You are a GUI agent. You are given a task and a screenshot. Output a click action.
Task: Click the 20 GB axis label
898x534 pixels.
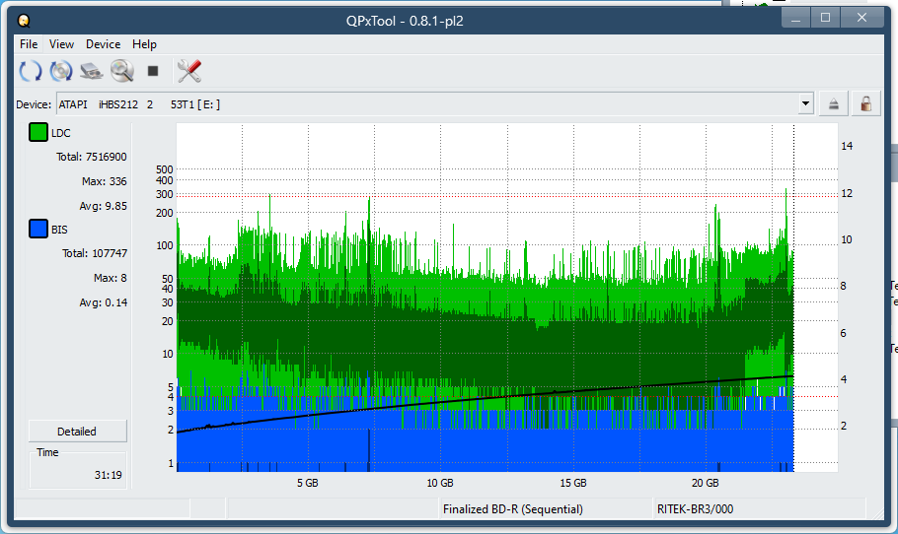[x=705, y=483]
